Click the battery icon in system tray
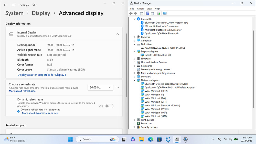The image size is (256, 144). coord(236,139)
